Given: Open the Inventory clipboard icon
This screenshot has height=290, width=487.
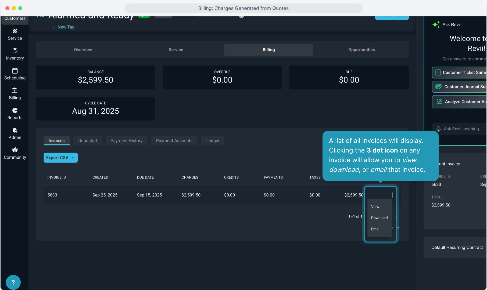Looking at the screenshot, I should click(15, 51).
